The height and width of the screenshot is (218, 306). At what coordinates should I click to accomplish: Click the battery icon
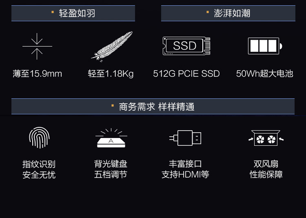265,46
